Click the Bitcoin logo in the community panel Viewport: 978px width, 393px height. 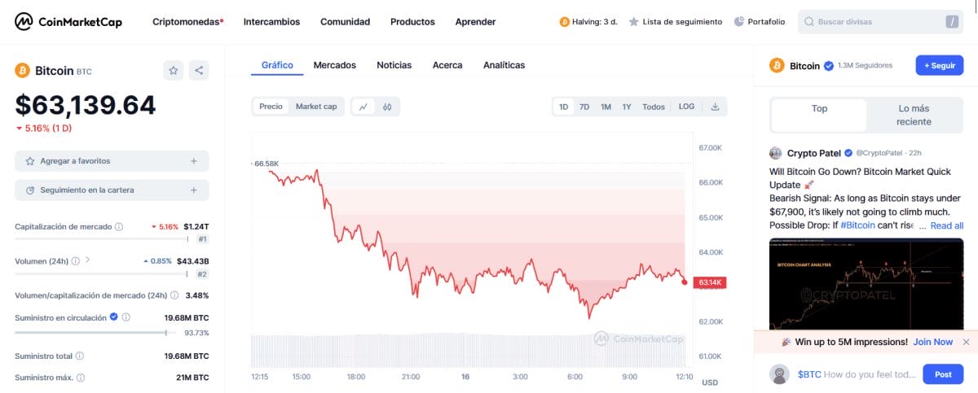[776, 65]
